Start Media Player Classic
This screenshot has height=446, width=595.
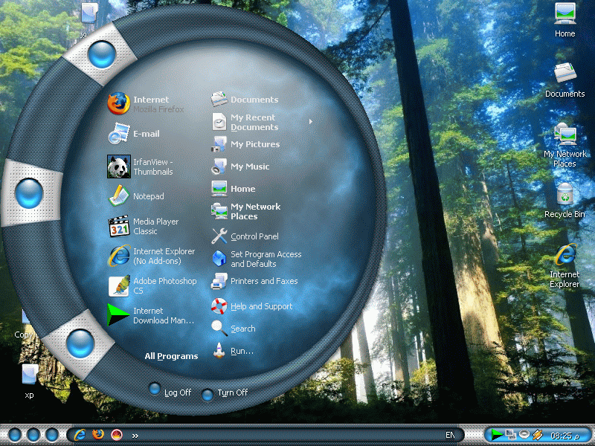click(x=156, y=226)
